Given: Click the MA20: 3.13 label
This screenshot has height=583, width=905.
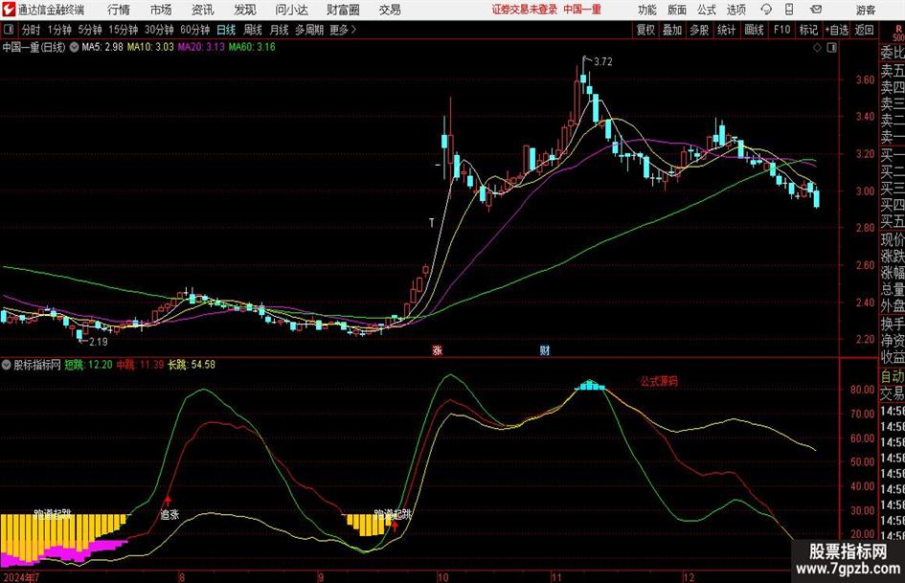Looking at the screenshot, I should tap(201, 47).
